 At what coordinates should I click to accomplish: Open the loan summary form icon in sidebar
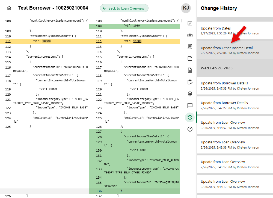pos(190,23)
